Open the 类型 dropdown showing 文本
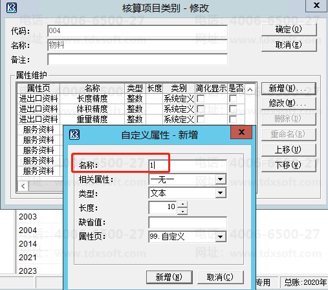Viewport: 328px width, 290px height. click(221, 193)
